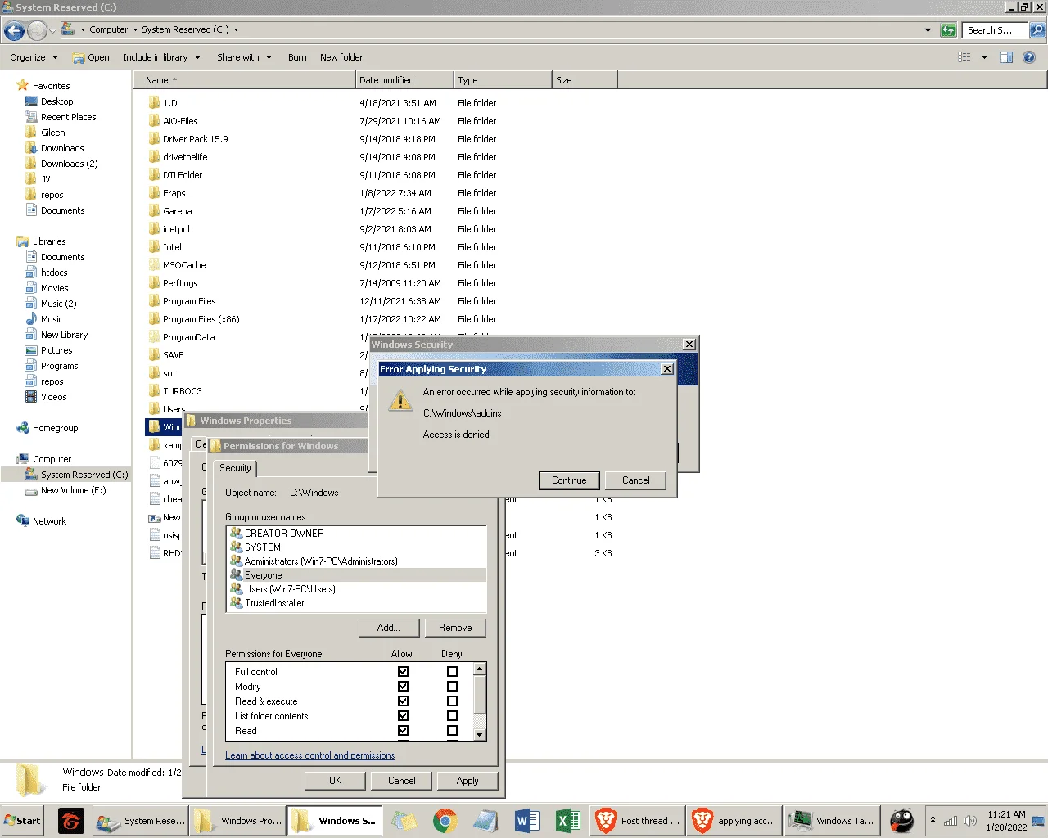Click the Explorer forward arrow button

pyautogui.click(x=37, y=31)
